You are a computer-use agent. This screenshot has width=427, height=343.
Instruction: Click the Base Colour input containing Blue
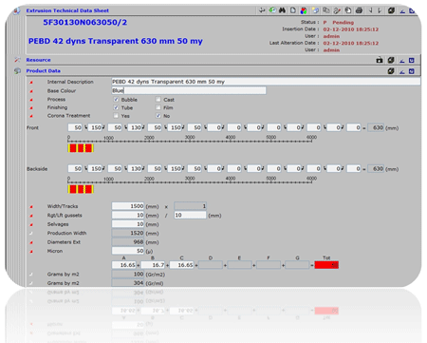click(x=189, y=90)
